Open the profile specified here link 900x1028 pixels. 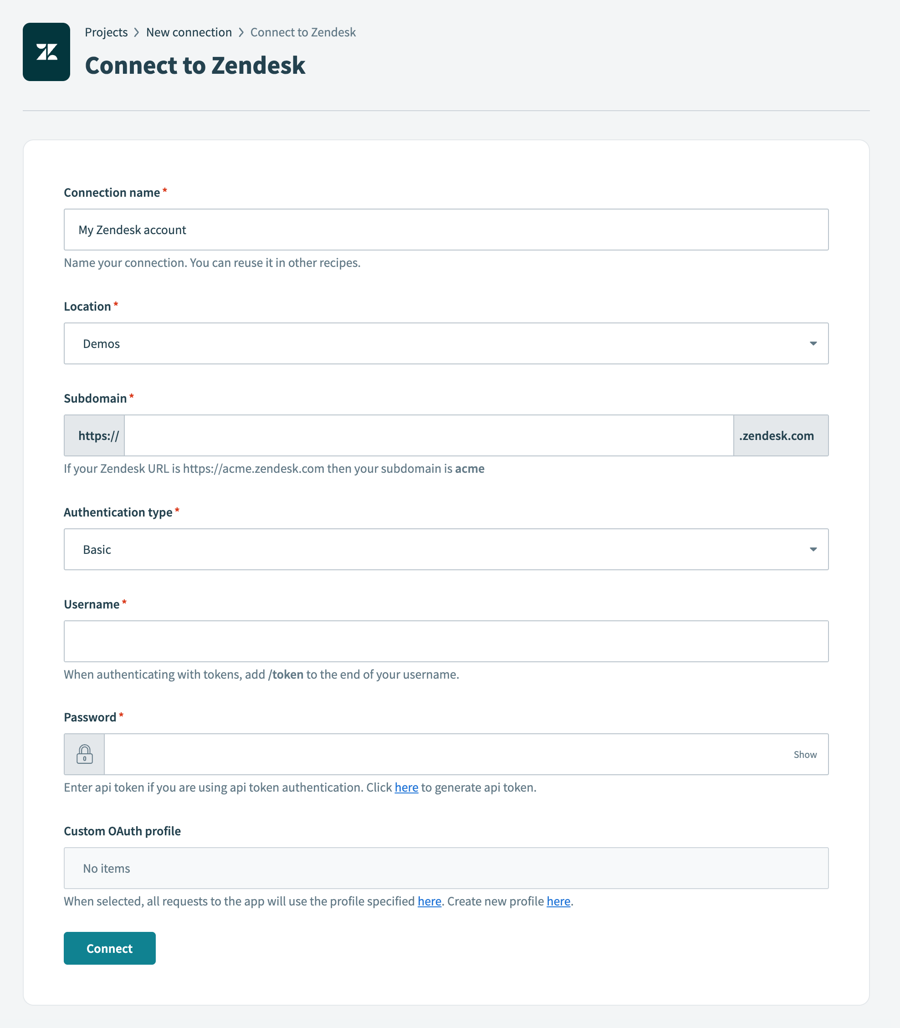pyautogui.click(x=429, y=901)
